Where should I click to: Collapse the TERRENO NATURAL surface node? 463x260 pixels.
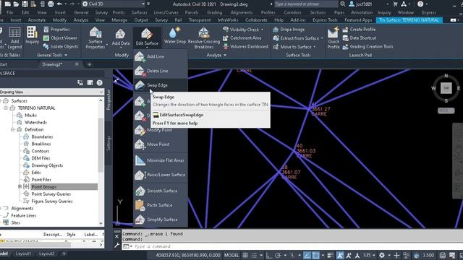tap(6, 108)
